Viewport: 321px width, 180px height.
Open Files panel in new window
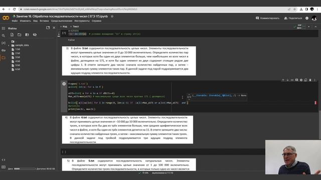(x=48, y=28)
